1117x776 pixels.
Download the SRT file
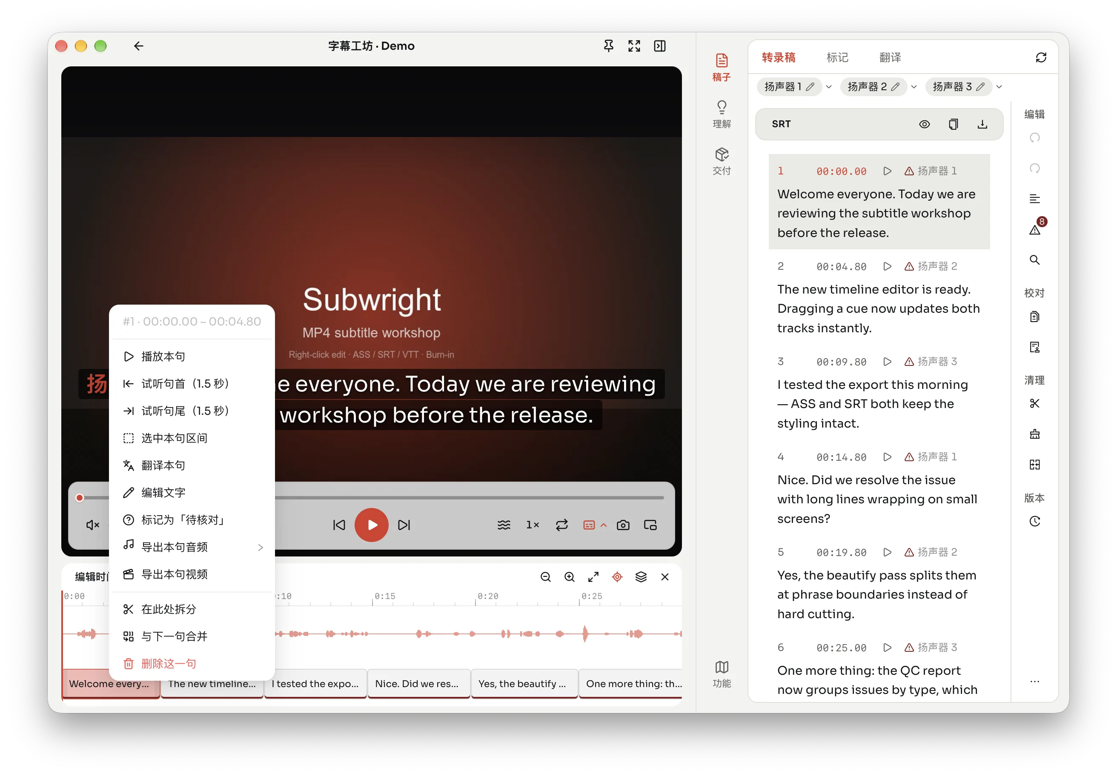pyautogui.click(x=982, y=124)
